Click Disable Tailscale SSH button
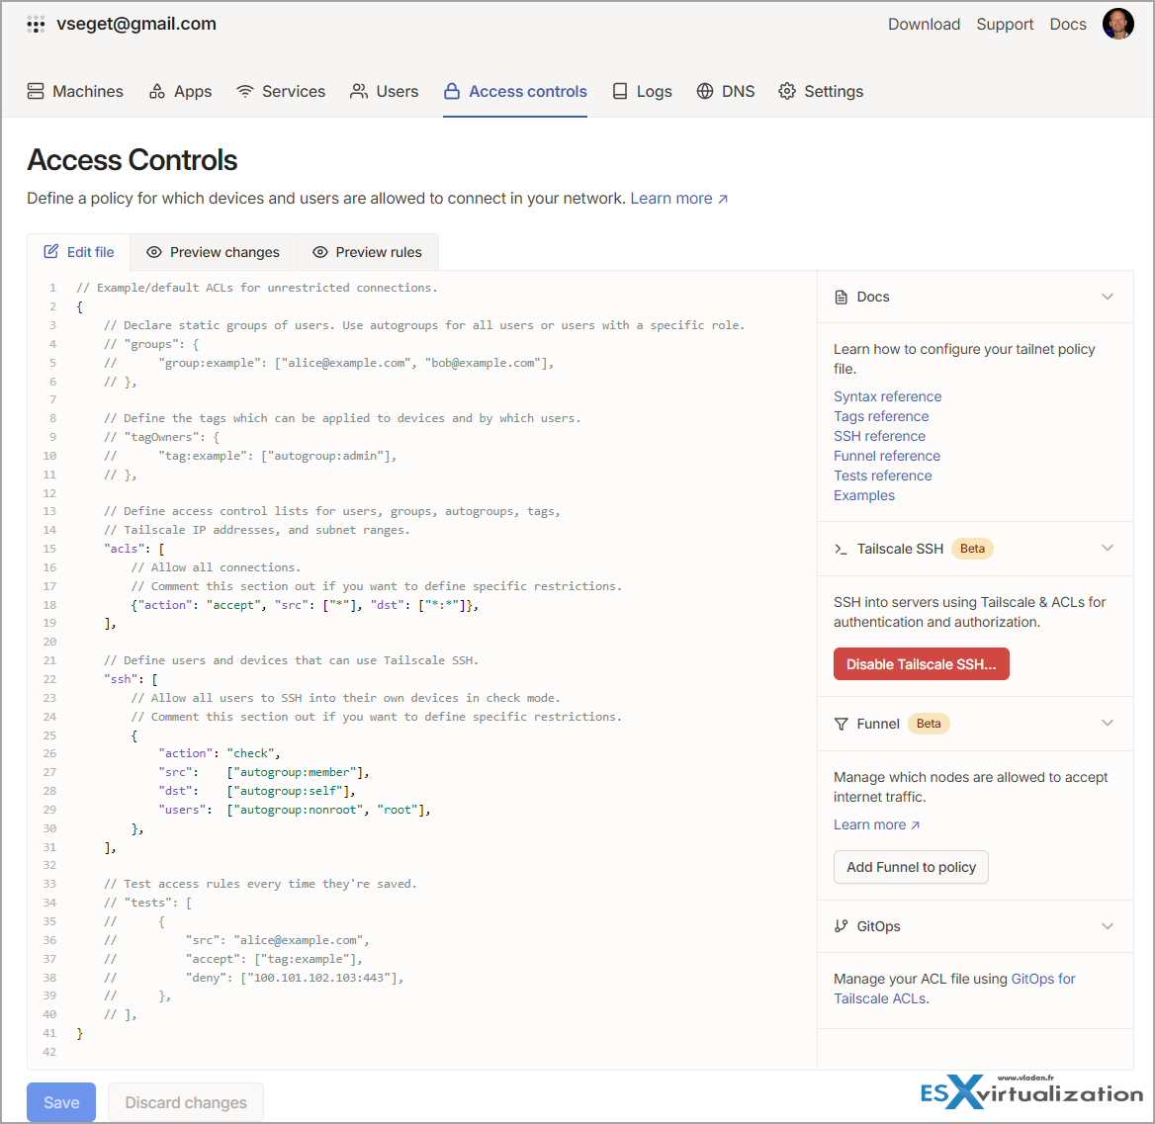The width and height of the screenshot is (1155, 1124). (x=921, y=664)
